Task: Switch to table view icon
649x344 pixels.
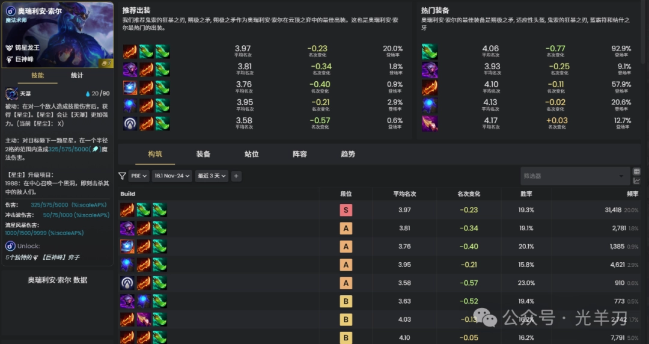Action: point(637,172)
